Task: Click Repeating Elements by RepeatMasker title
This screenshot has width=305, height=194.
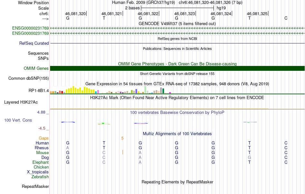Action: pyautogui.click(x=177, y=182)
